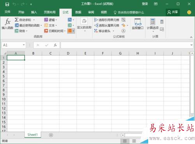Open the File (文件) tab
The height and width of the screenshot is (144, 195).
[7, 12]
